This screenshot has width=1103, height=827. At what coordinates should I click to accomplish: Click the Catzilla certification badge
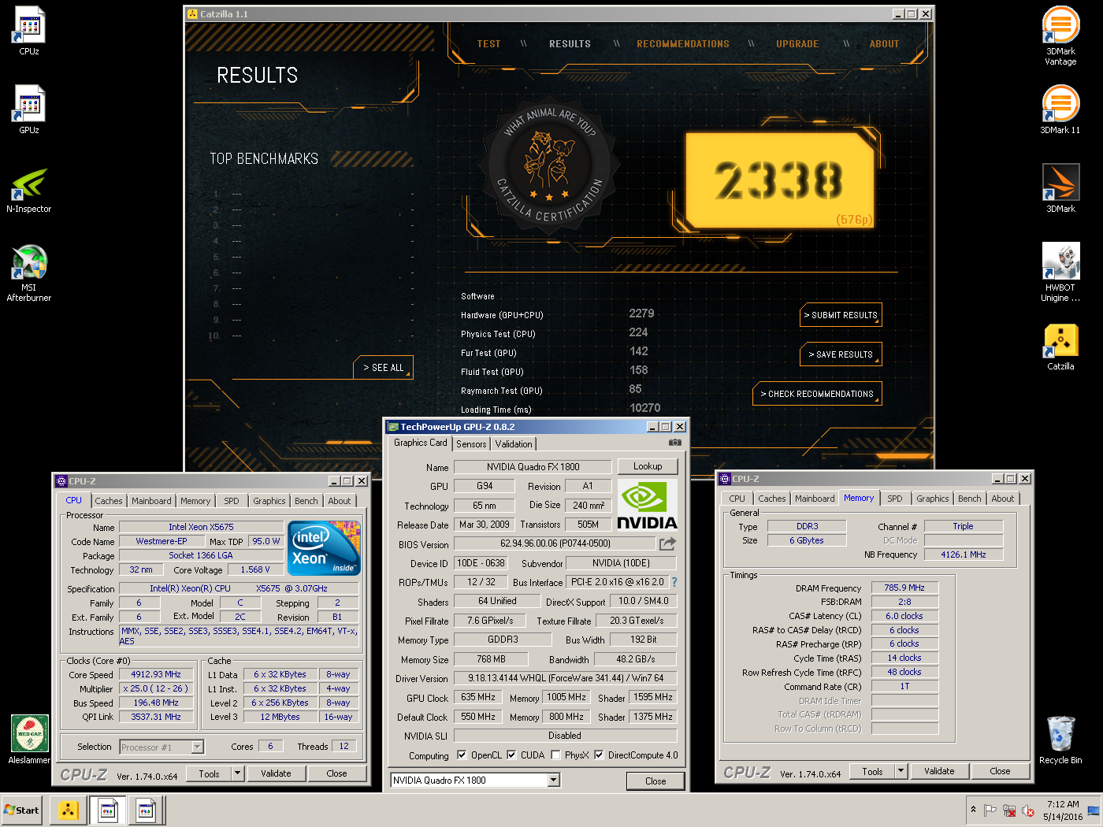click(x=549, y=165)
